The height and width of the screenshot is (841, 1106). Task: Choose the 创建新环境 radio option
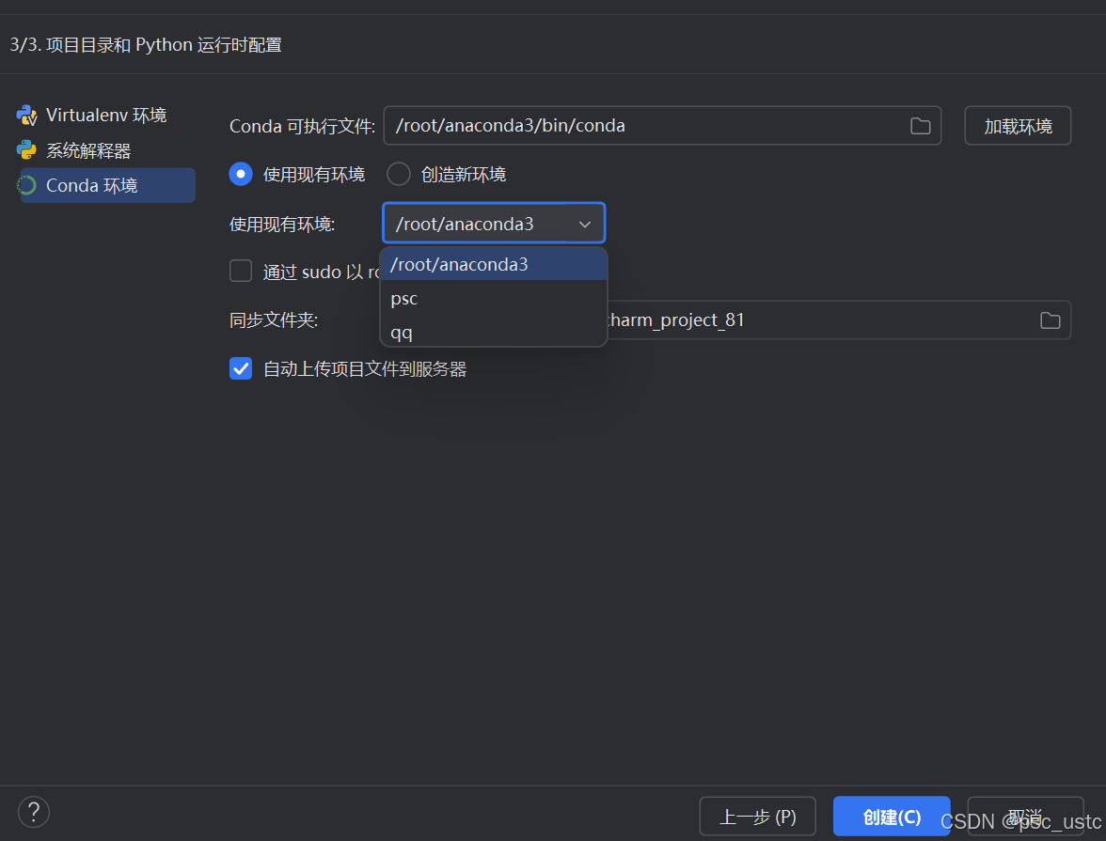coord(399,174)
